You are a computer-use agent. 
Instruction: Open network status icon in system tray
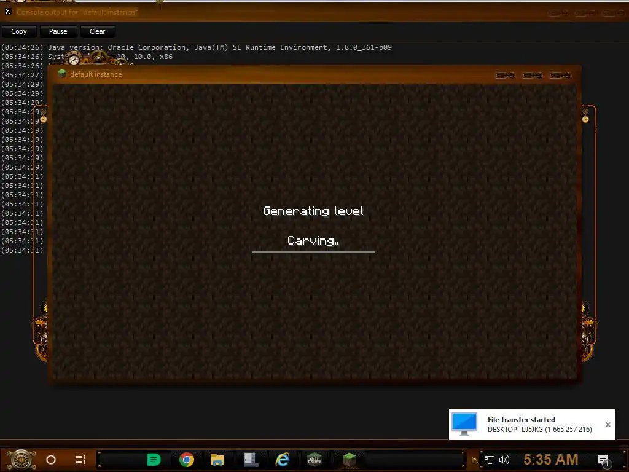tap(490, 460)
